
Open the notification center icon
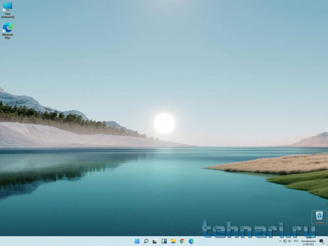(322, 241)
